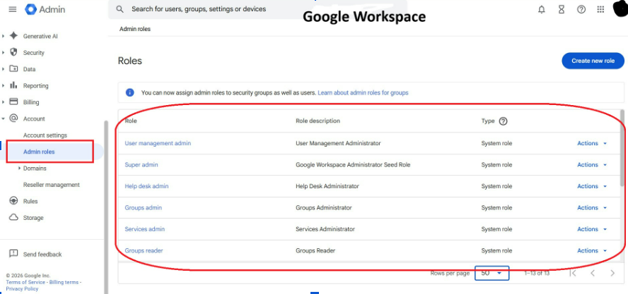Click the Security shield icon
The height and width of the screenshot is (294, 628).
[13, 52]
